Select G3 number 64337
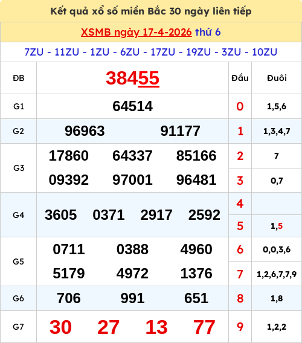The image size is (302, 343). (132, 156)
